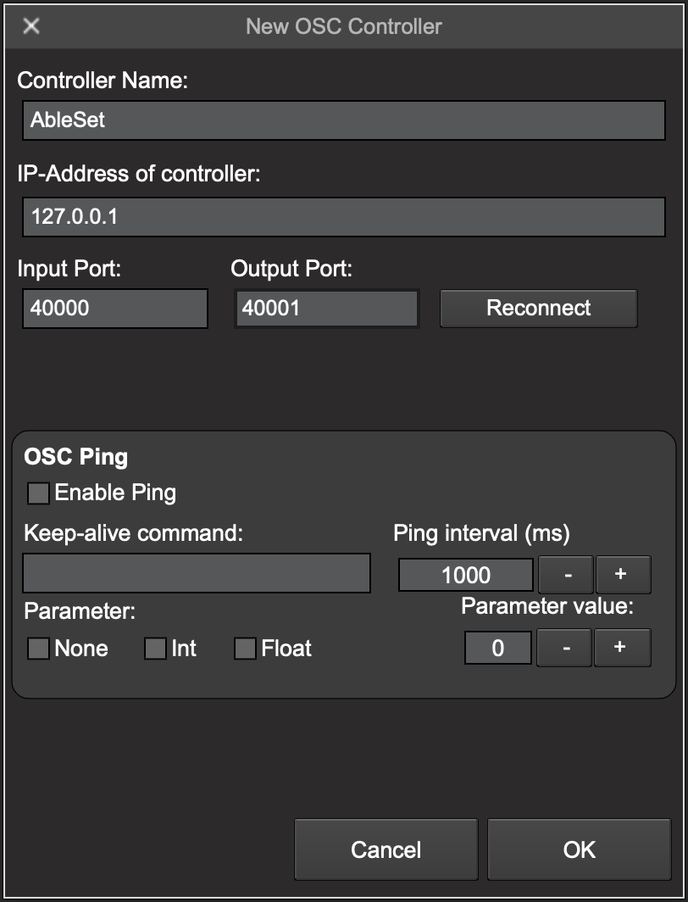
Task: Click the IP-Address of controller field
Action: [x=343, y=217]
